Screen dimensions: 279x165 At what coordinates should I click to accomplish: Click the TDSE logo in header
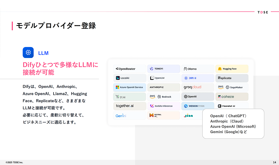[263, 12]
